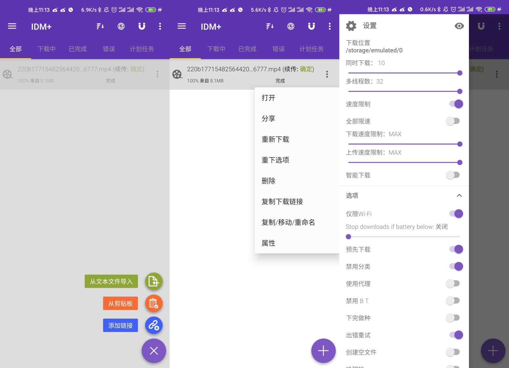Select 复制下载链接 from the context menu

coord(282,201)
